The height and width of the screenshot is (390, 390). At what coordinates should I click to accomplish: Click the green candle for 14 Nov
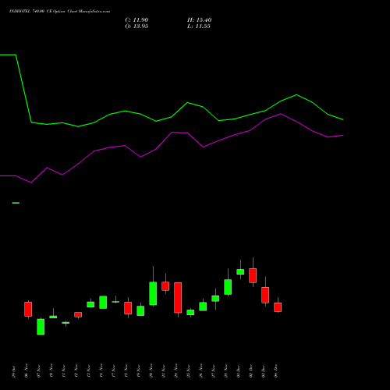pyautogui.click(x=103, y=302)
